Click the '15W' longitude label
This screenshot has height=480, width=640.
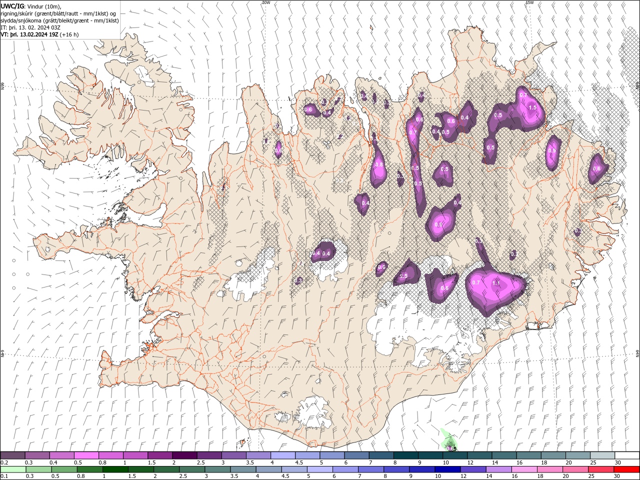point(529,2)
